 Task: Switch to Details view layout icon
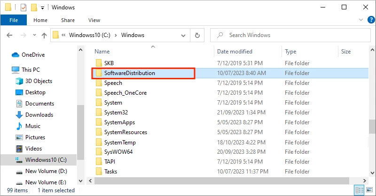click(x=359, y=190)
